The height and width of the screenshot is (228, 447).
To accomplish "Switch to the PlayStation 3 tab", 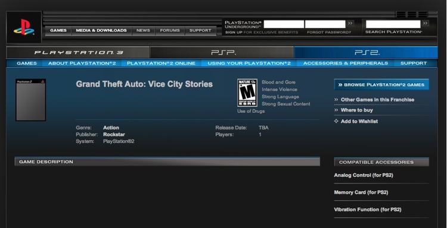I will 78,52.
